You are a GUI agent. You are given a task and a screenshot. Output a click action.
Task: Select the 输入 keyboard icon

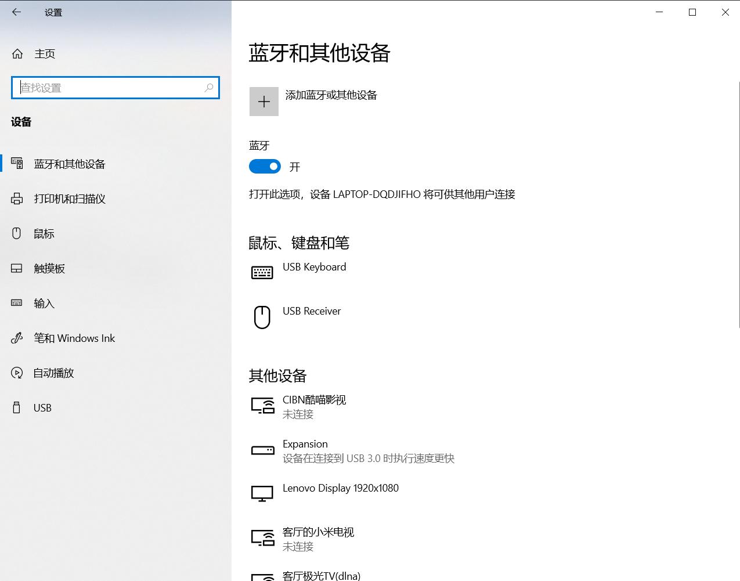coord(17,303)
